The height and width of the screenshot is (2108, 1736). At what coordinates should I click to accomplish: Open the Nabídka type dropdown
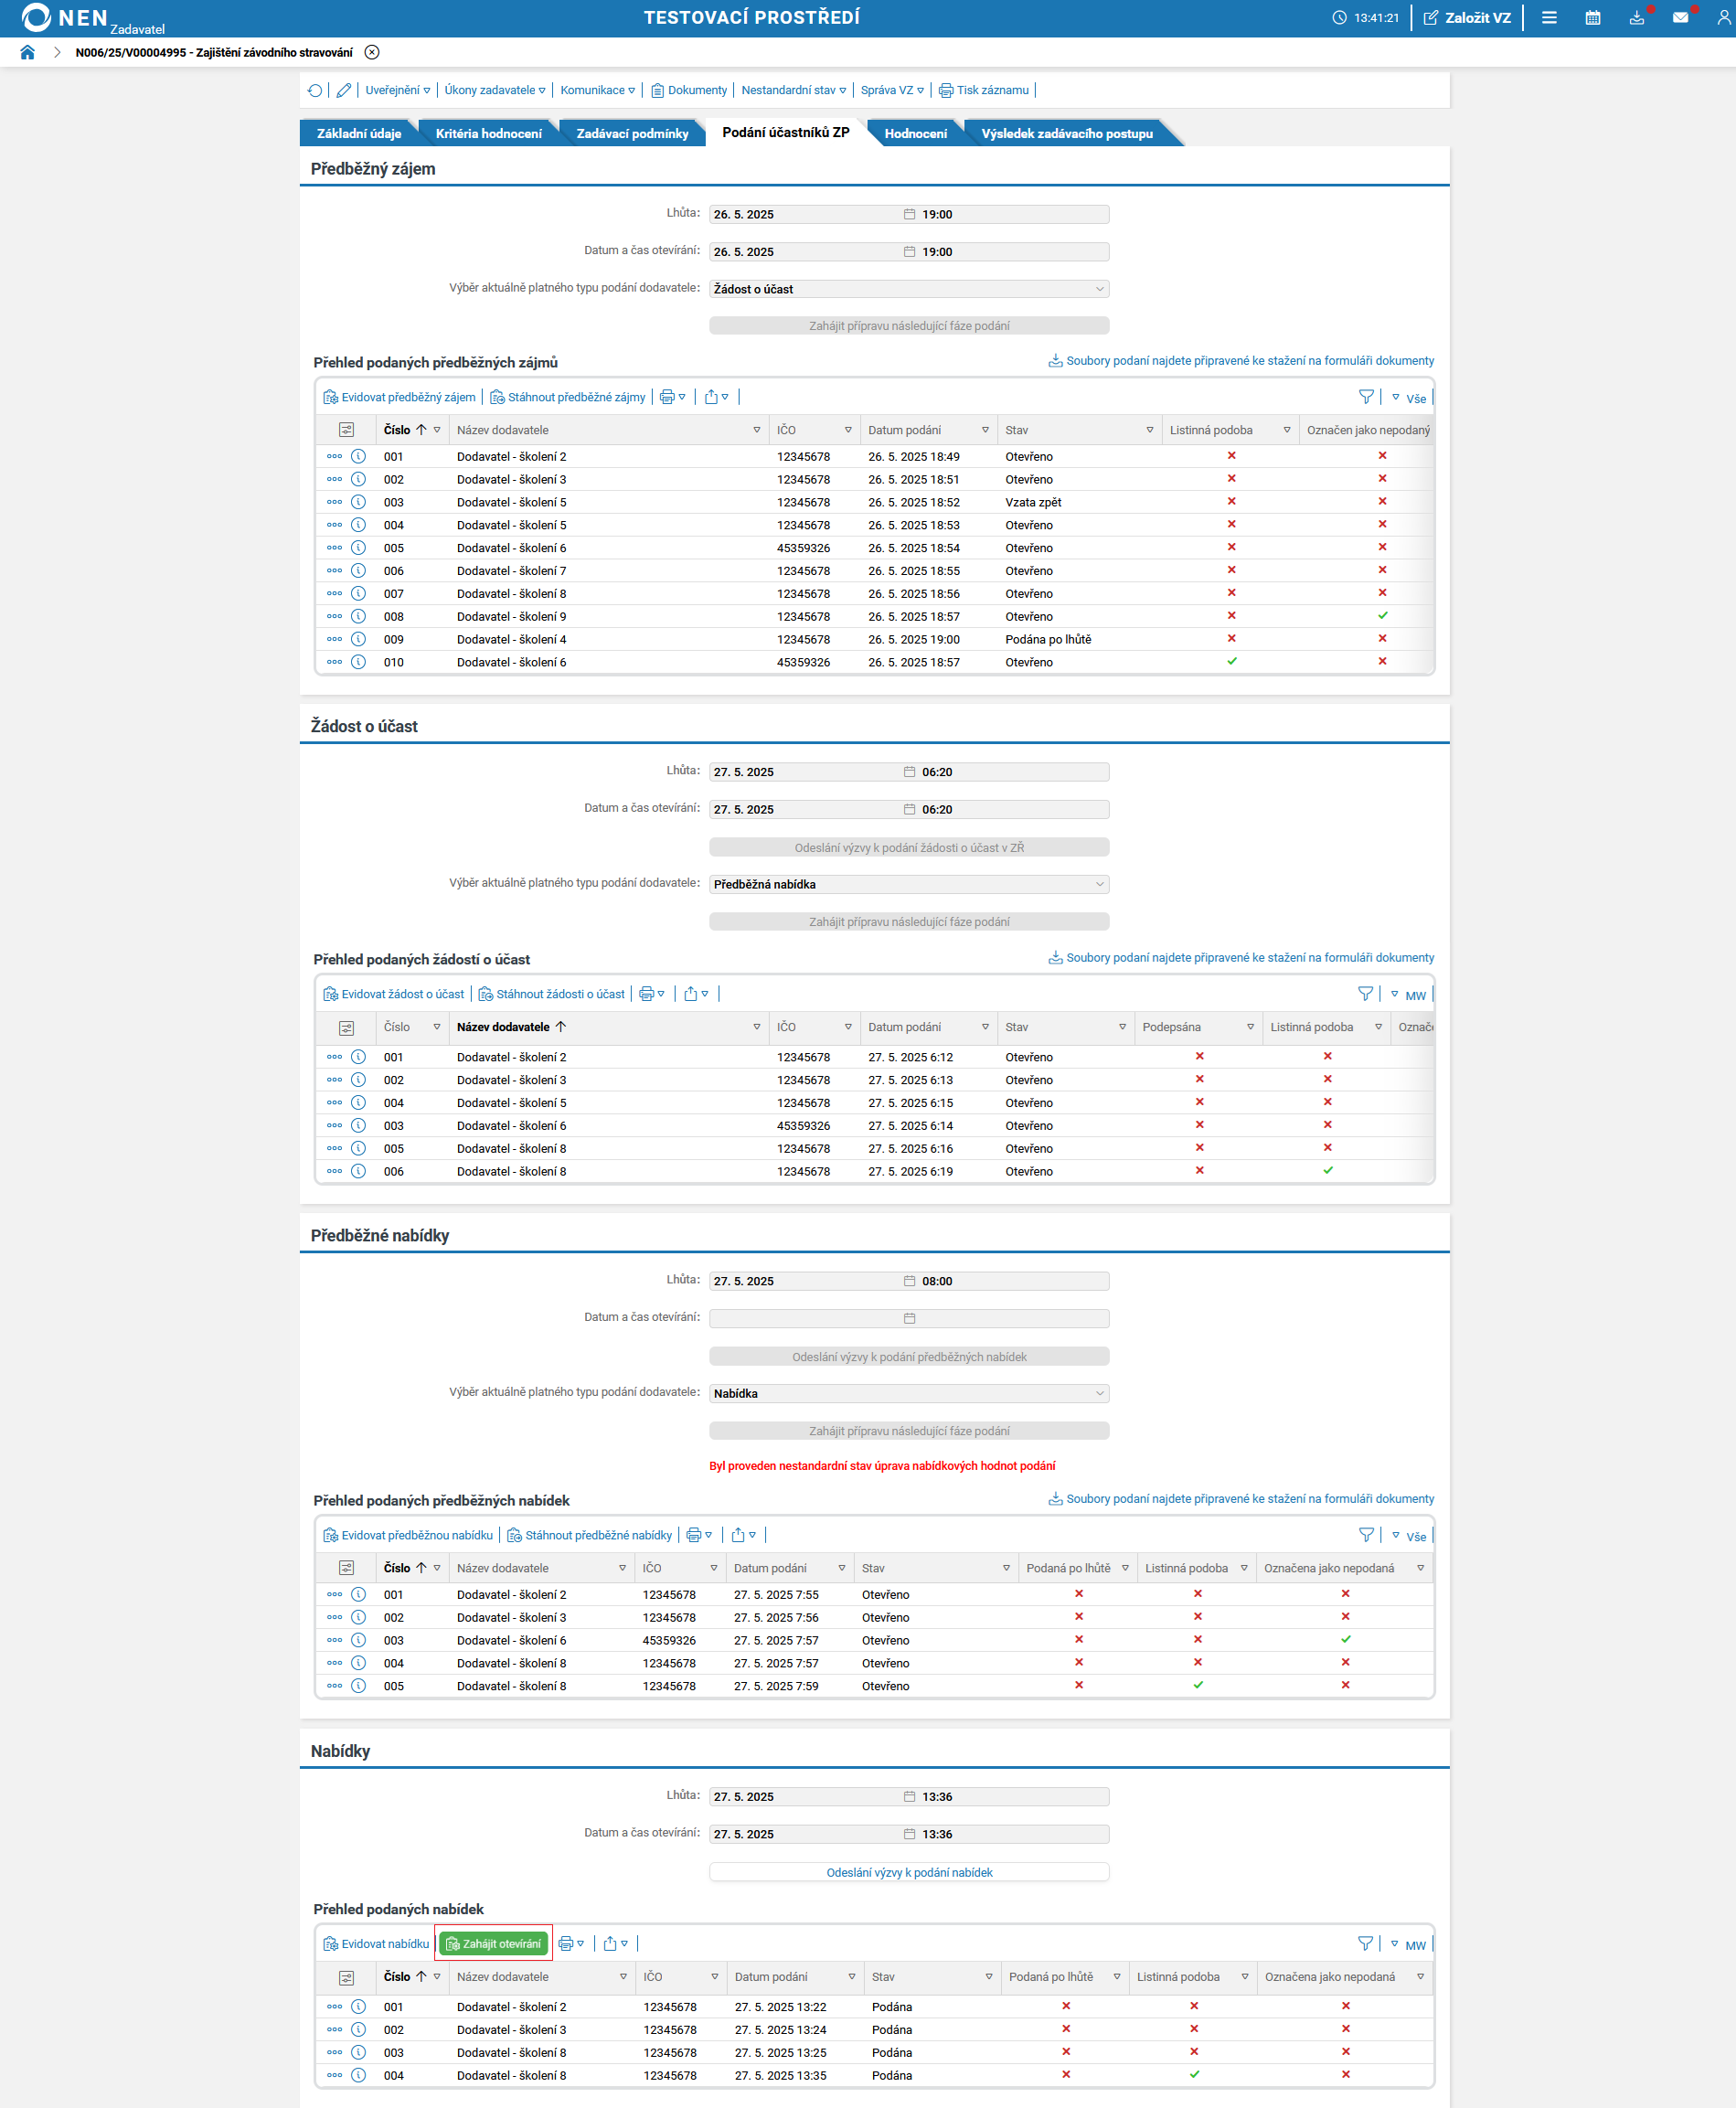tap(909, 1393)
